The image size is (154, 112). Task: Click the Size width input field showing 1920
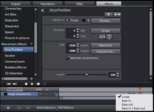71,45
